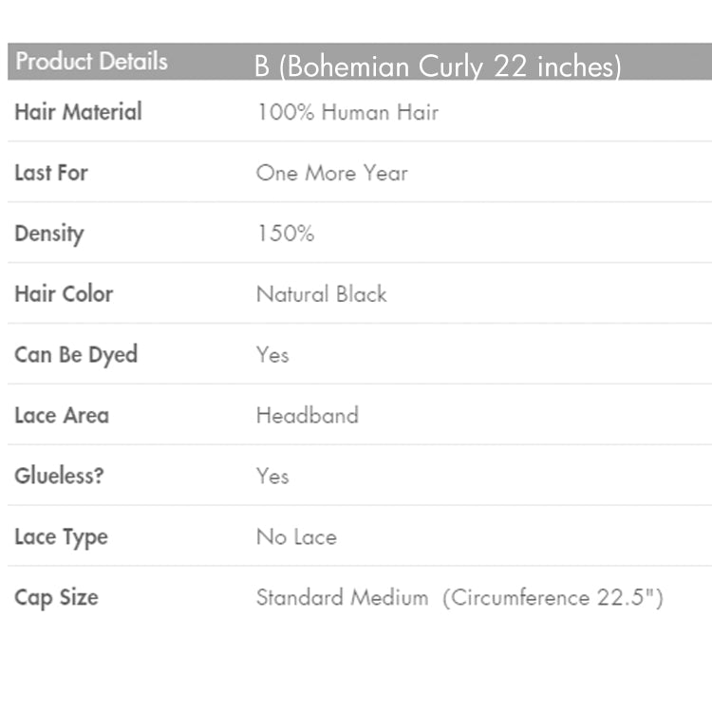Click the Glueless? row label

coord(59,477)
